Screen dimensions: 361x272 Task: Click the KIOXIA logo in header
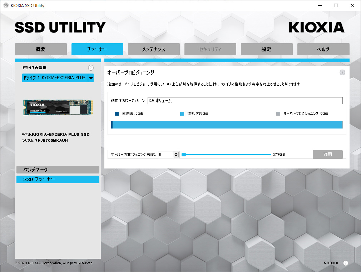(317, 27)
